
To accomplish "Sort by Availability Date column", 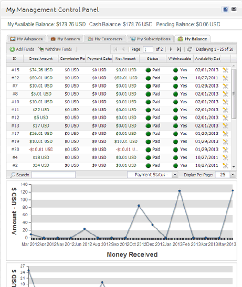I will pos(207,59).
